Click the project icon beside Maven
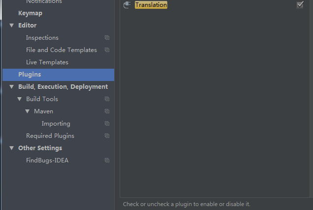Image resolution: width=313 pixels, height=210 pixels. 107,111
